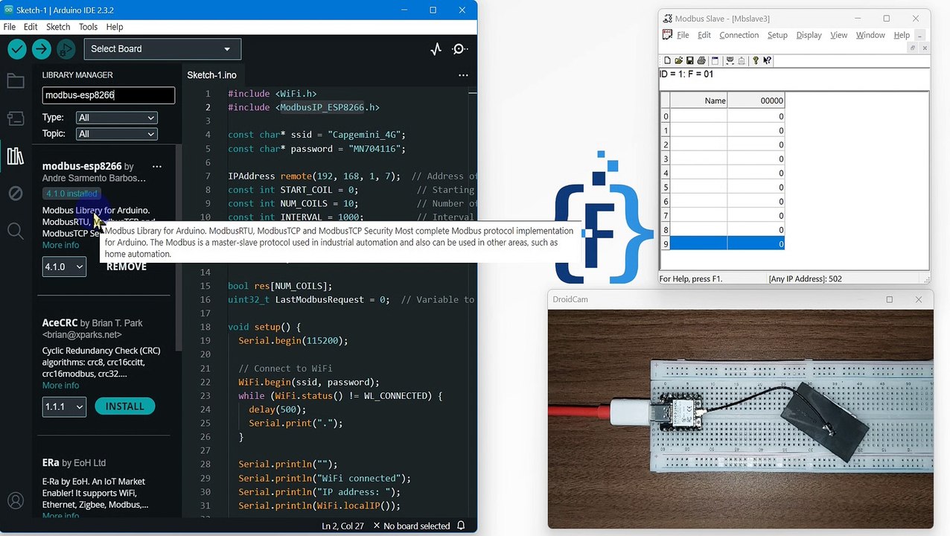Open the Boards Manager sidebar icon
Screen dimensions: 950x536
[16, 118]
